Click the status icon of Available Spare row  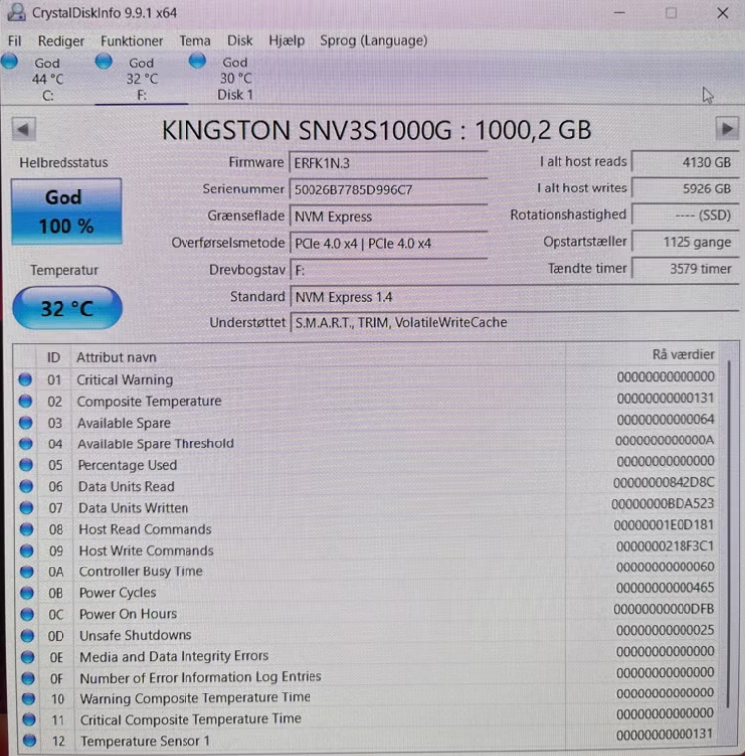pos(26,423)
